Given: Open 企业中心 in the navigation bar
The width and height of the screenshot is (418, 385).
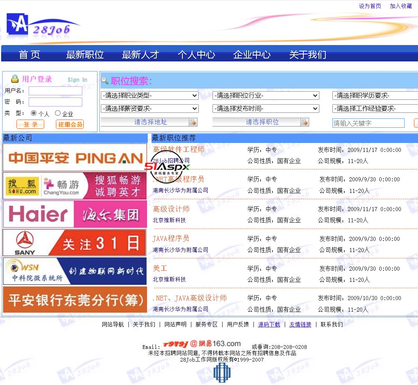Looking at the screenshot, I should point(252,55).
